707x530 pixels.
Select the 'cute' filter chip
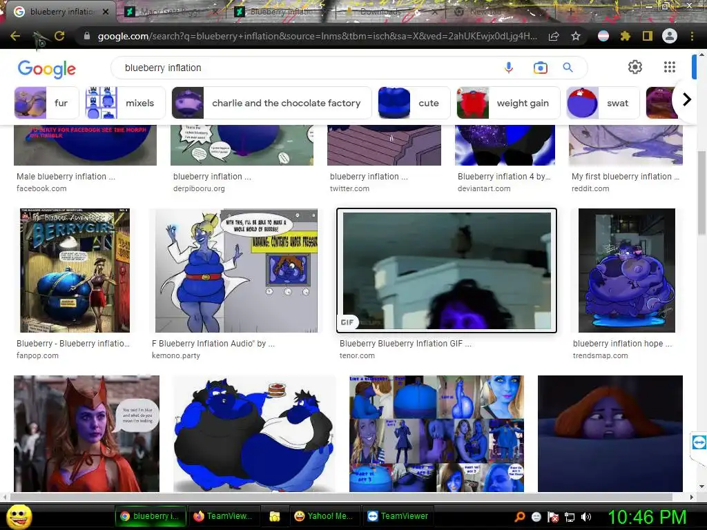click(414, 103)
